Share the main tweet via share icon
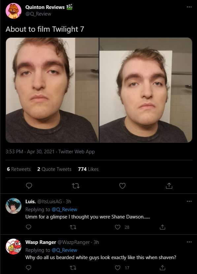Image resolution: width=197 pixels, height=274 pixels. [x=169, y=186]
